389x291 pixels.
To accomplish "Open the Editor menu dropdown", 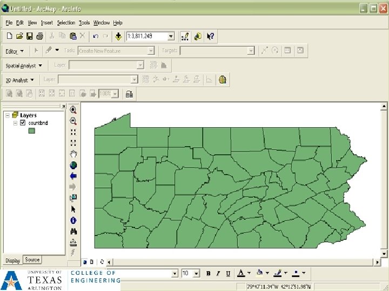I will (x=15, y=51).
